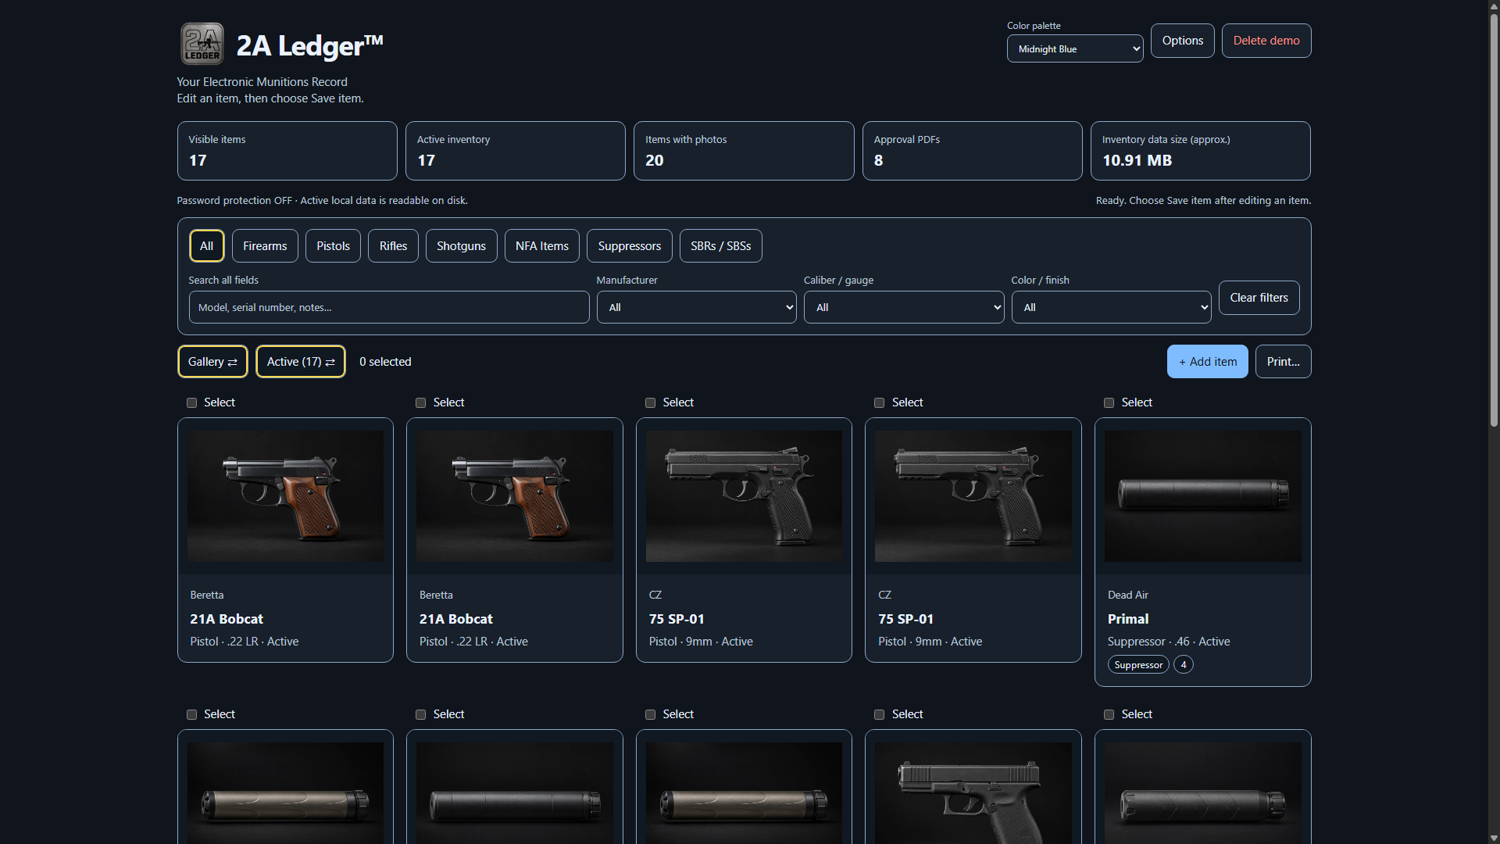Show the NFA Items tab
Screen dimensions: 1500x844
(x=541, y=246)
